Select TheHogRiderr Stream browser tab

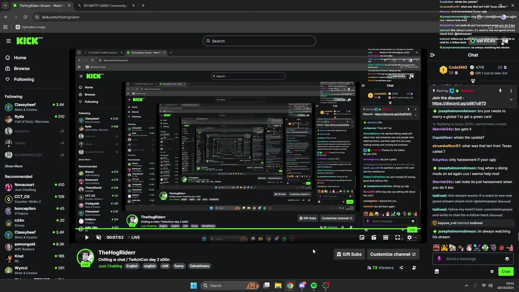41,6
